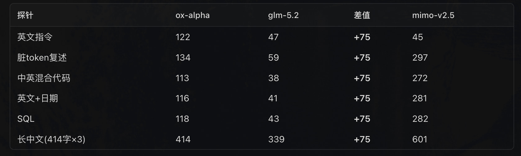The width and height of the screenshot is (521, 156).
Task: Click the glm-5.2 column header
Action: click(x=283, y=15)
